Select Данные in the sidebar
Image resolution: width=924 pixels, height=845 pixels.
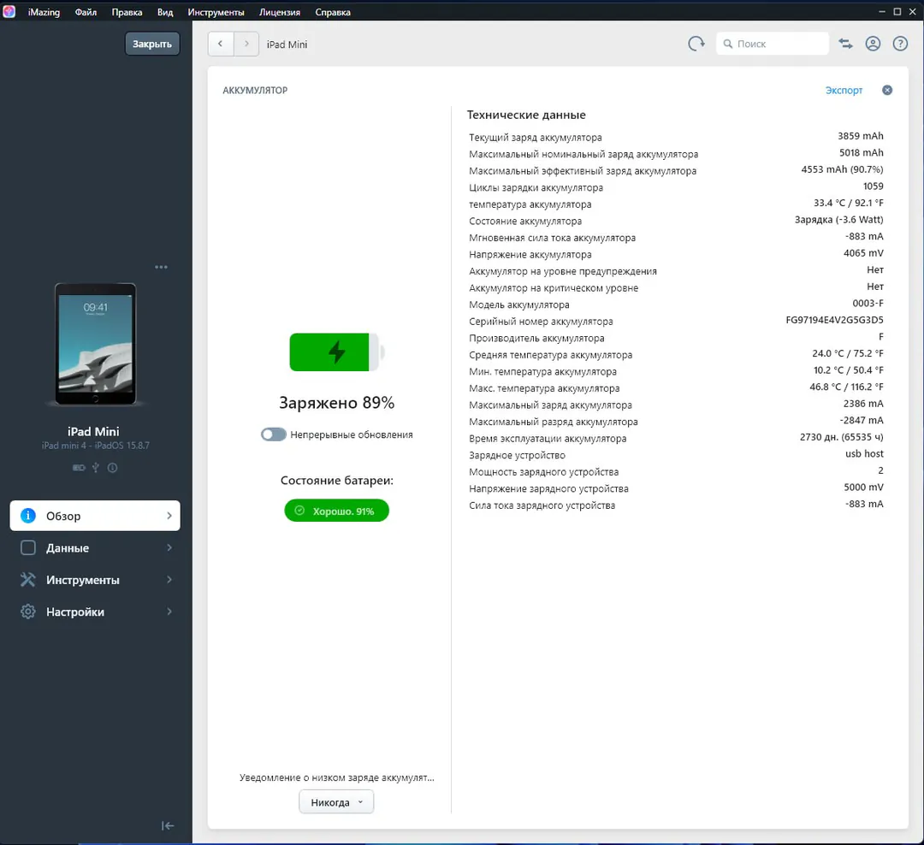(x=95, y=548)
